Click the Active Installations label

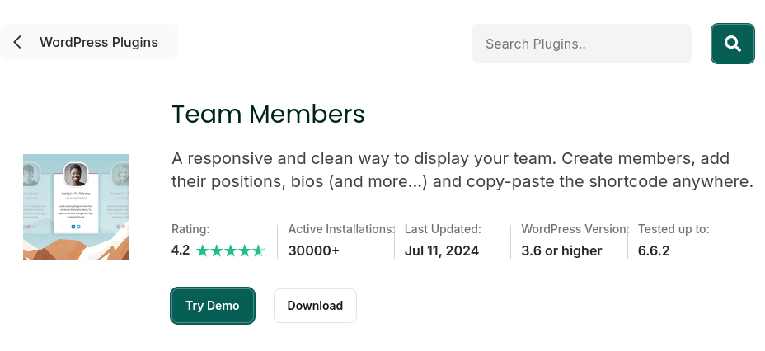pyautogui.click(x=341, y=229)
